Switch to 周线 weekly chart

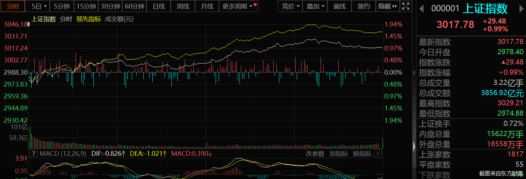pos(183,6)
